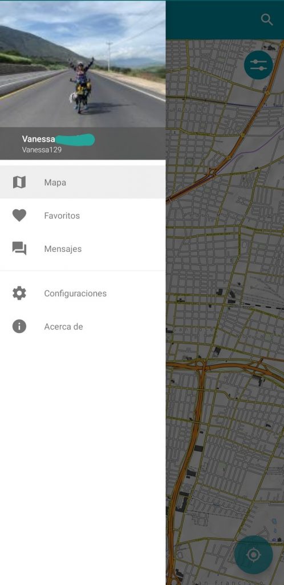Screen dimensions: 284x585
Task: Open the Mensajes menu entry
Action: (83, 249)
